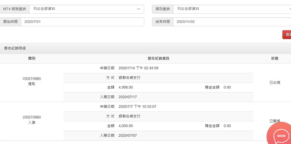Click the amount 4,000.00
This screenshot has width=291, height=144.
click(x=126, y=126)
